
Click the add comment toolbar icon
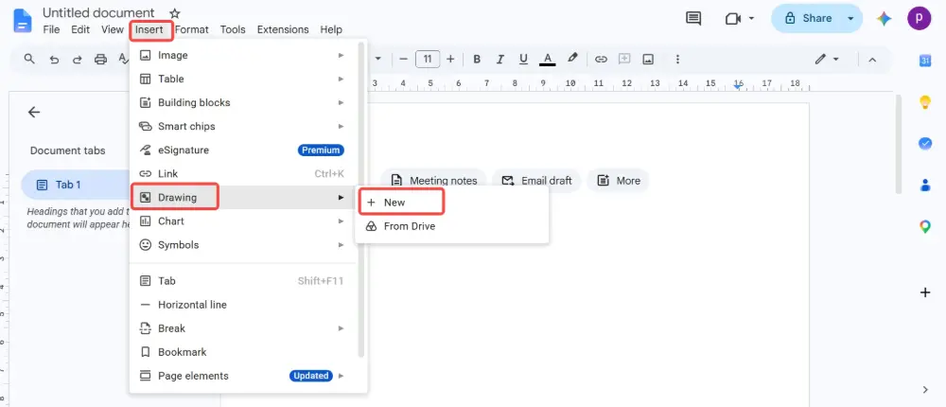coord(624,60)
